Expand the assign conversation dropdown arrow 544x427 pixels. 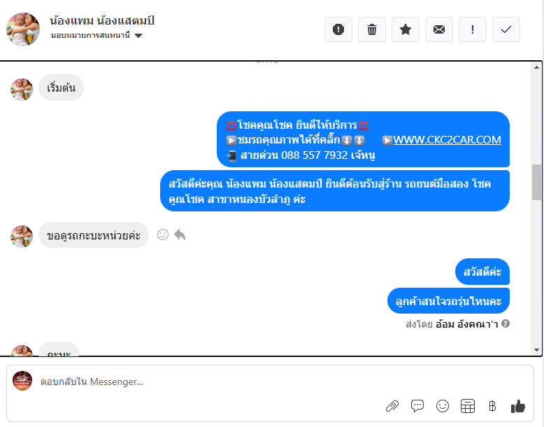click(x=138, y=36)
